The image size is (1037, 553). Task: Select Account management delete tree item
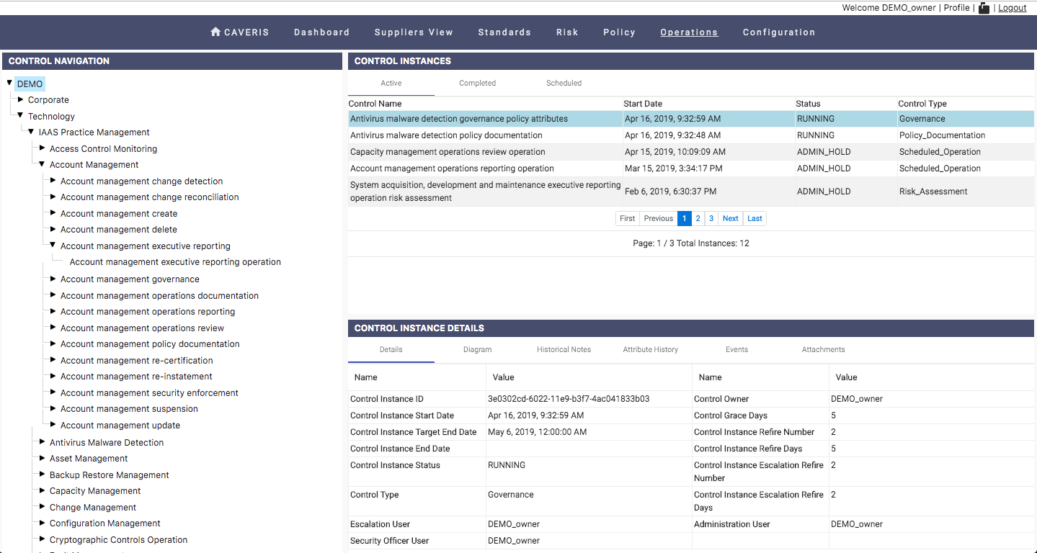pyautogui.click(x=119, y=230)
